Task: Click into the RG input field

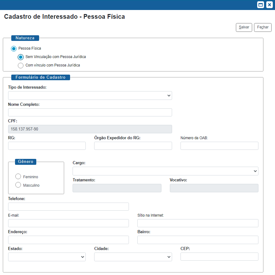Action: pos(47,146)
